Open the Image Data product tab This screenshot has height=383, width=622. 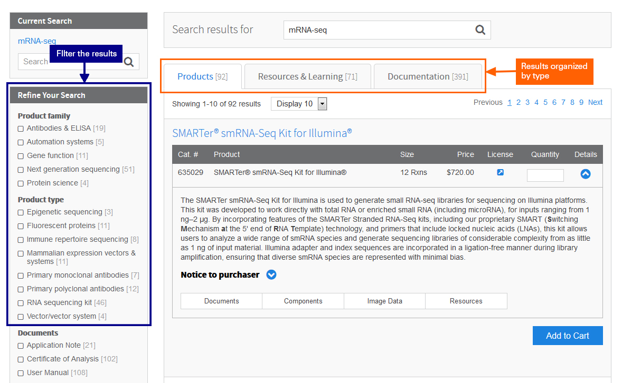pyautogui.click(x=385, y=301)
